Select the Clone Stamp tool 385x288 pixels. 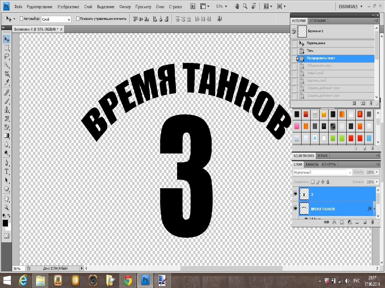(x=6, y=110)
